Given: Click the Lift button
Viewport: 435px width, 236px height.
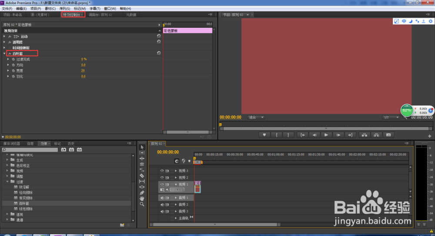Looking at the screenshot, I should [364, 135].
